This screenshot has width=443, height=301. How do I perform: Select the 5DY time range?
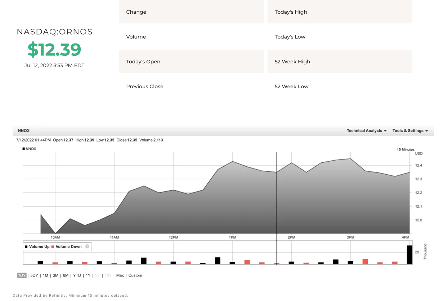(34, 275)
